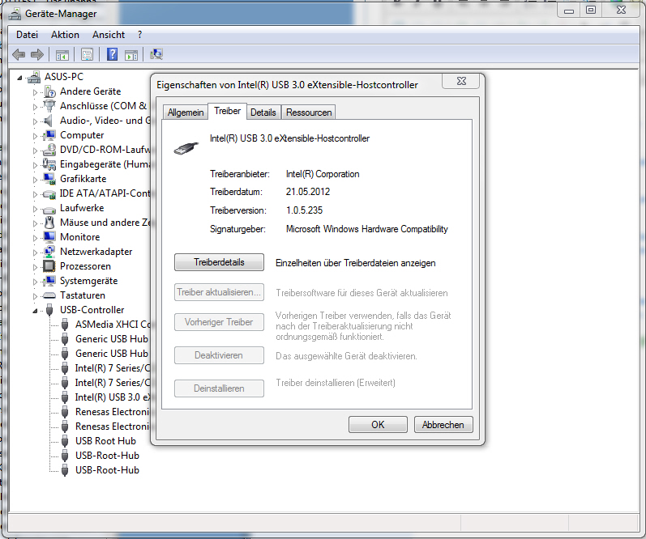Click the Tastaturen keyboard icon
The width and height of the screenshot is (646, 539).
(49, 295)
